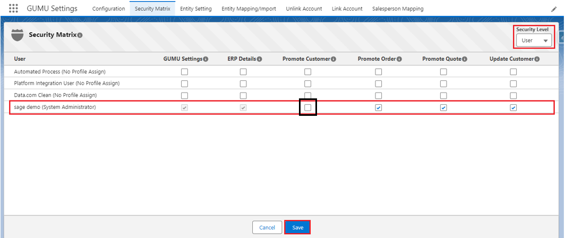Click info icon beside Update Customer column

[537, 59]
